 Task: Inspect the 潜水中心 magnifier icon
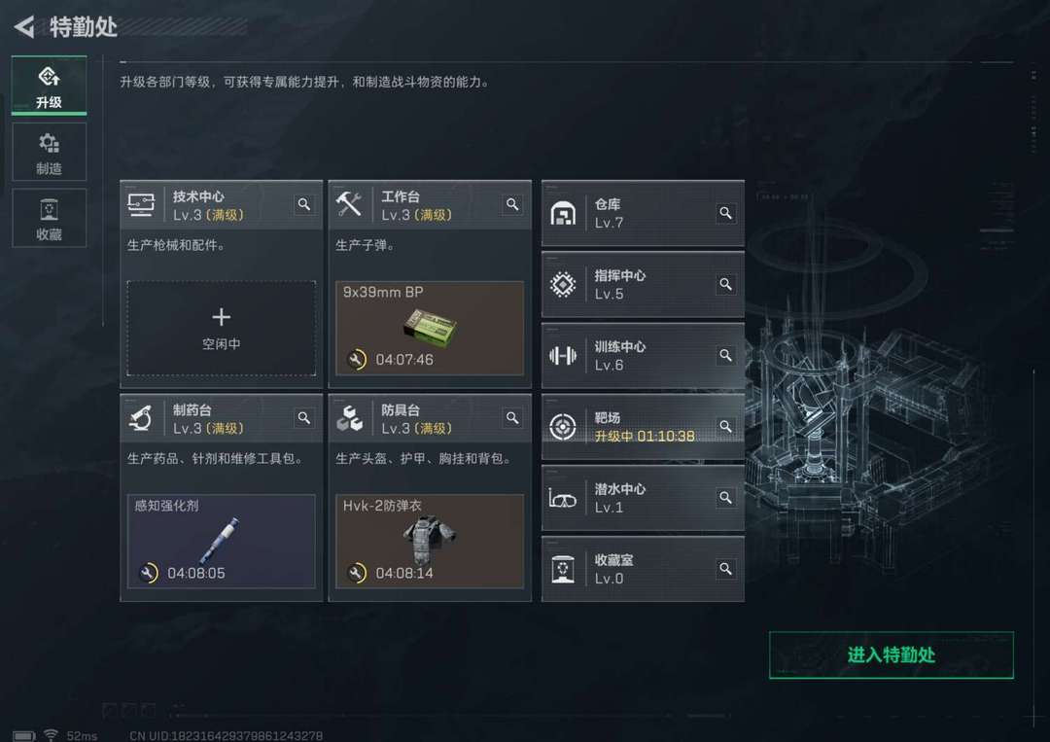pos(725,498)
